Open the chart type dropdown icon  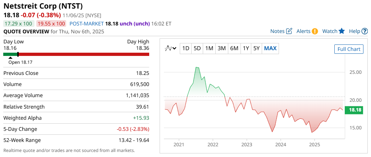click(170, 48)
